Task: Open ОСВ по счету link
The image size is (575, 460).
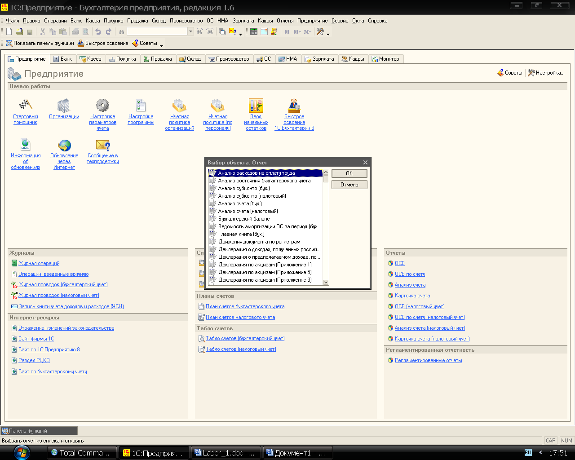Action: [x=410, y=274]
